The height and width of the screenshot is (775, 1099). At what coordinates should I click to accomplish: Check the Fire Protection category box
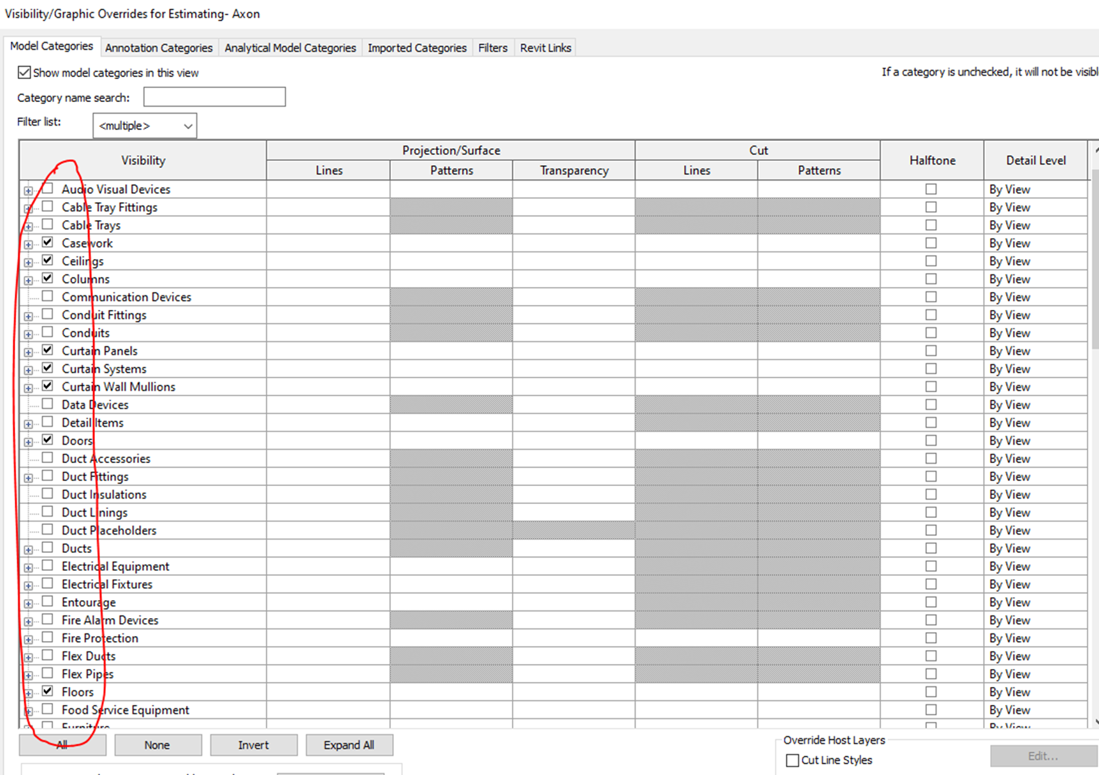48,638
